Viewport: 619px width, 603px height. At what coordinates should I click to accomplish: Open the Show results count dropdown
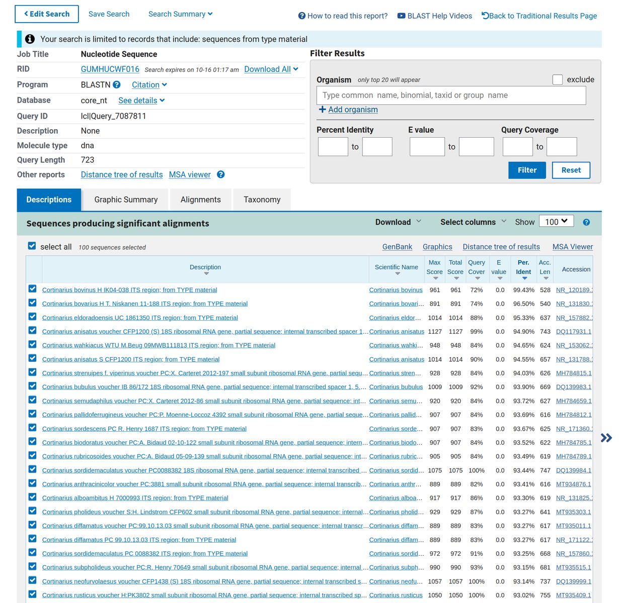tap(556, 222)
